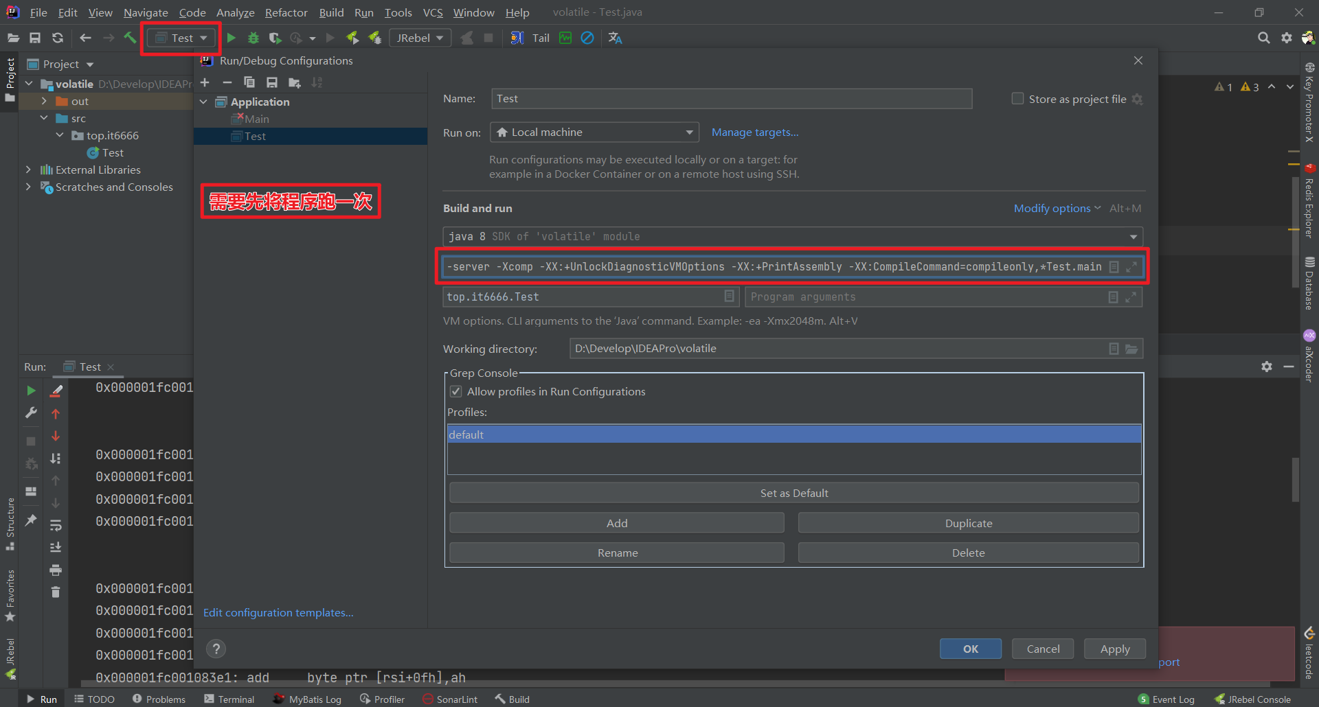Image resolution: width=1319 pixels, height=707 pixels.
Task: Click the Save All toolbar icon
Action: [x=35, y=38]
